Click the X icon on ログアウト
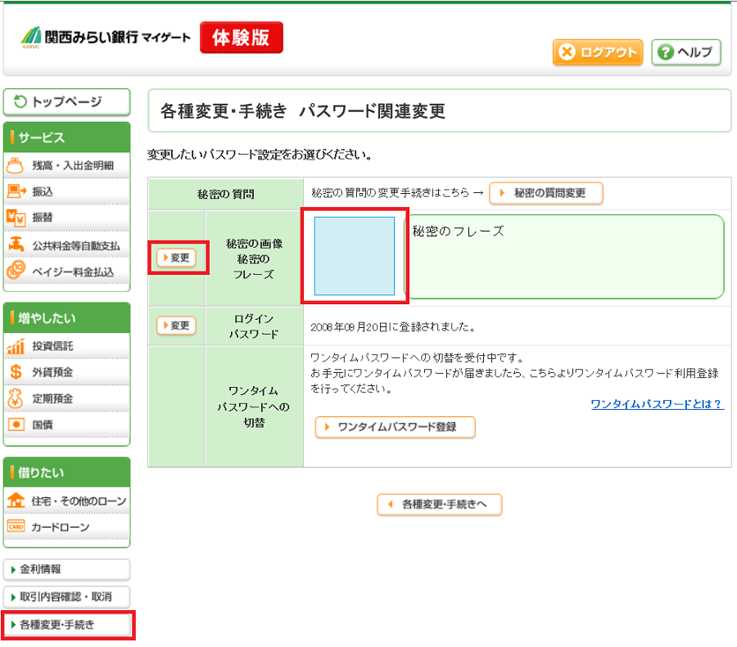 pyautogui.click(x=567, y=52)
